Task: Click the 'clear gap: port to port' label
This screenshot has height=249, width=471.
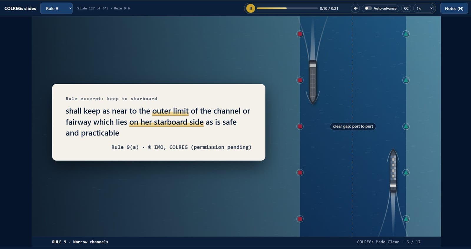Action: 353,126
